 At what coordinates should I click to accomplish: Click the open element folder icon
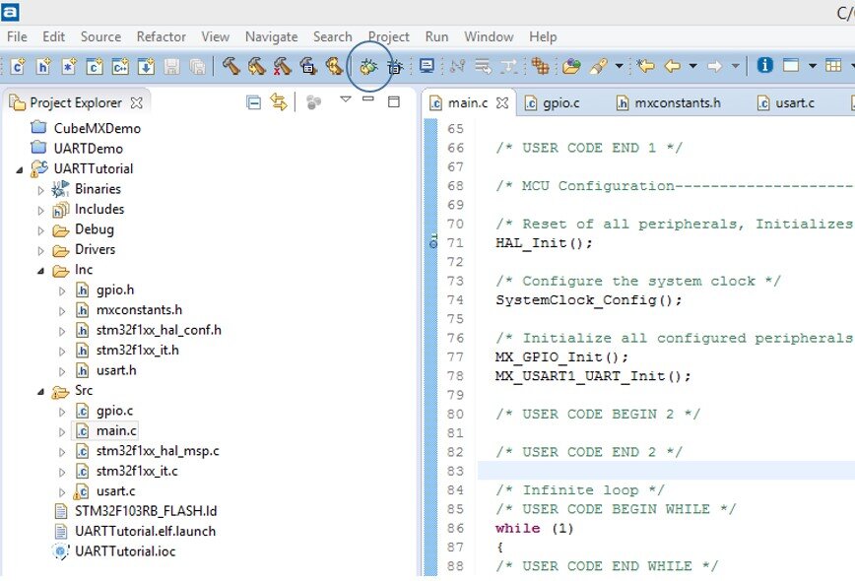[x=571, y=66]
